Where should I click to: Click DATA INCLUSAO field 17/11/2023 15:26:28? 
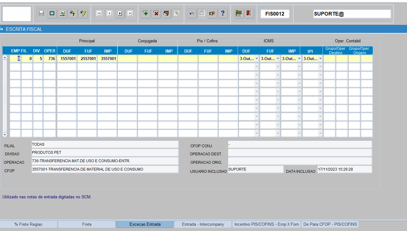[x=345, y=169]
